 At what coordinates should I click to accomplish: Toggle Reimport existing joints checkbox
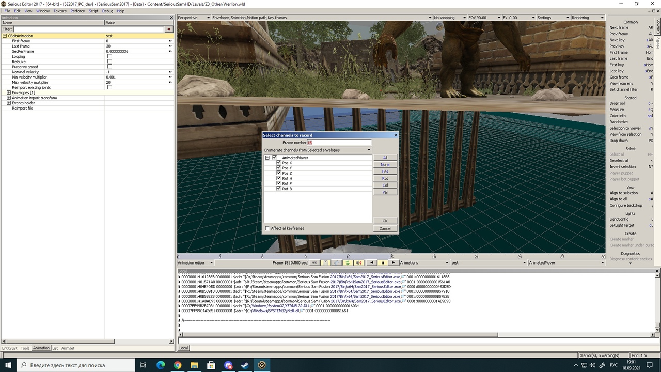(109, 87)
